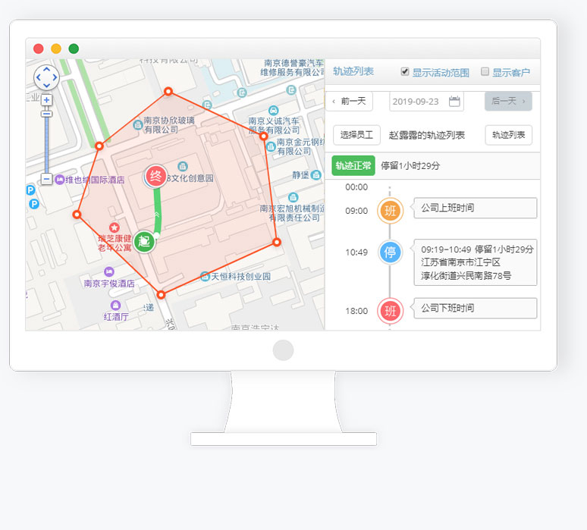Image resolution: width=587 pixels, height=530 pixels.
Task: Click the green 起 start marker
Action: point(145,241)
